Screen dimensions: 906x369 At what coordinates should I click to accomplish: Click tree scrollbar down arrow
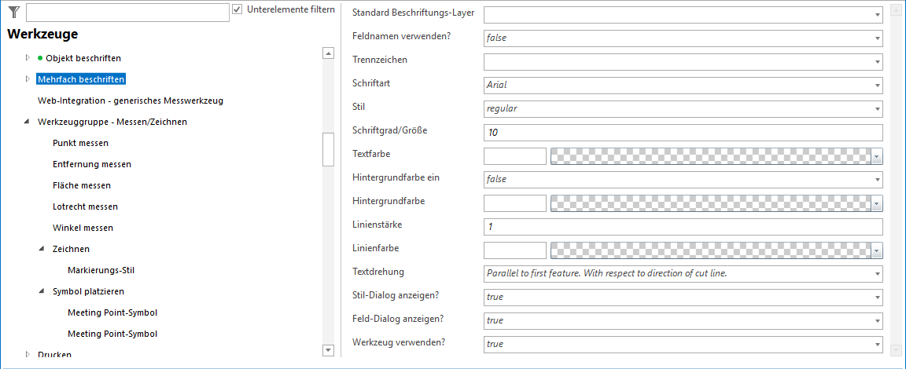point(329,349)
